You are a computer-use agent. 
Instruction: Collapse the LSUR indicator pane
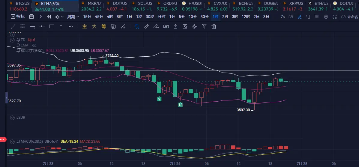click(13, 118)
